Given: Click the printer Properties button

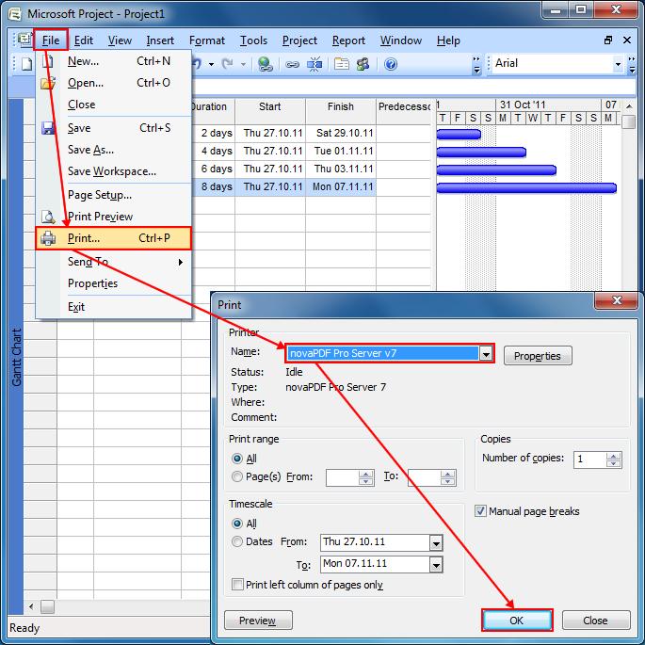Looking at the screenshot, I should pos(538,356).
